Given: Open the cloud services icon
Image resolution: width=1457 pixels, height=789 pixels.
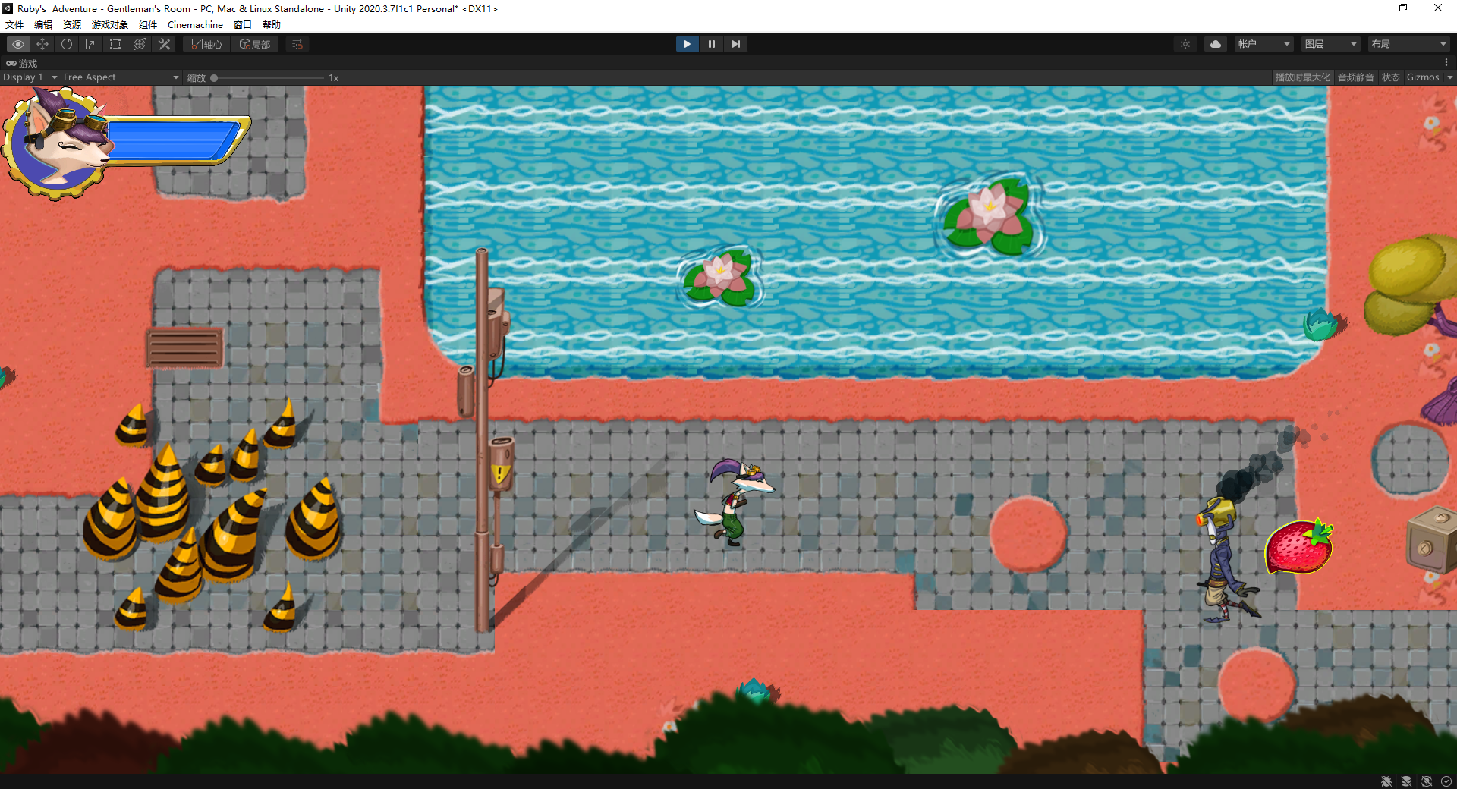Looking at the screenshot, I should [x=1216, y=44].
